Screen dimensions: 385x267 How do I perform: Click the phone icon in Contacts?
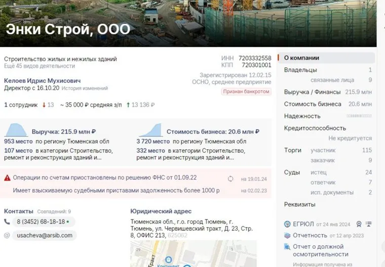pos(8,221)
